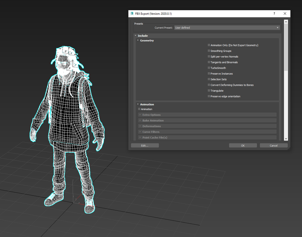
Task: Enable Convert Deforming Dummies to Bones
Action: 209,85
